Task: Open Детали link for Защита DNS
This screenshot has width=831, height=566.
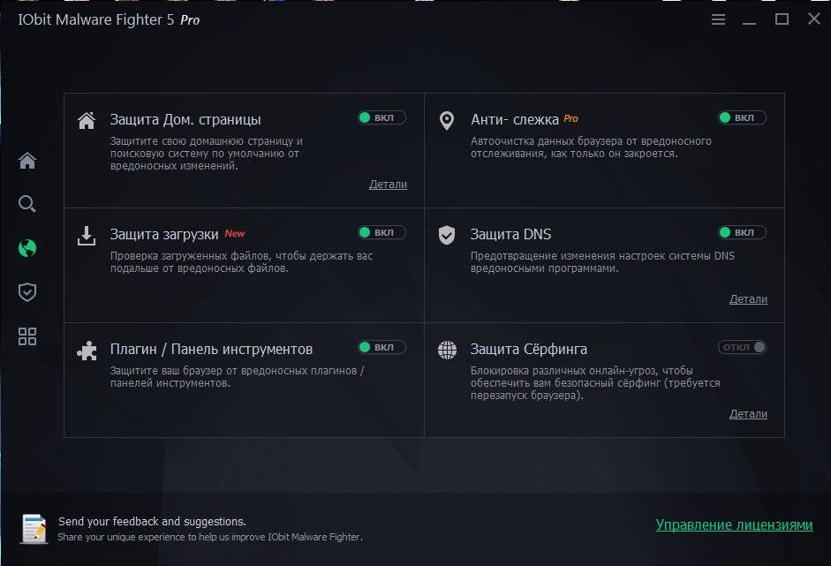Action: pos(748,299)
